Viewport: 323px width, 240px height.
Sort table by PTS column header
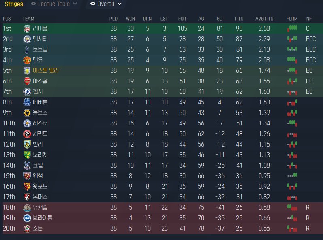(x=239, y=19)
